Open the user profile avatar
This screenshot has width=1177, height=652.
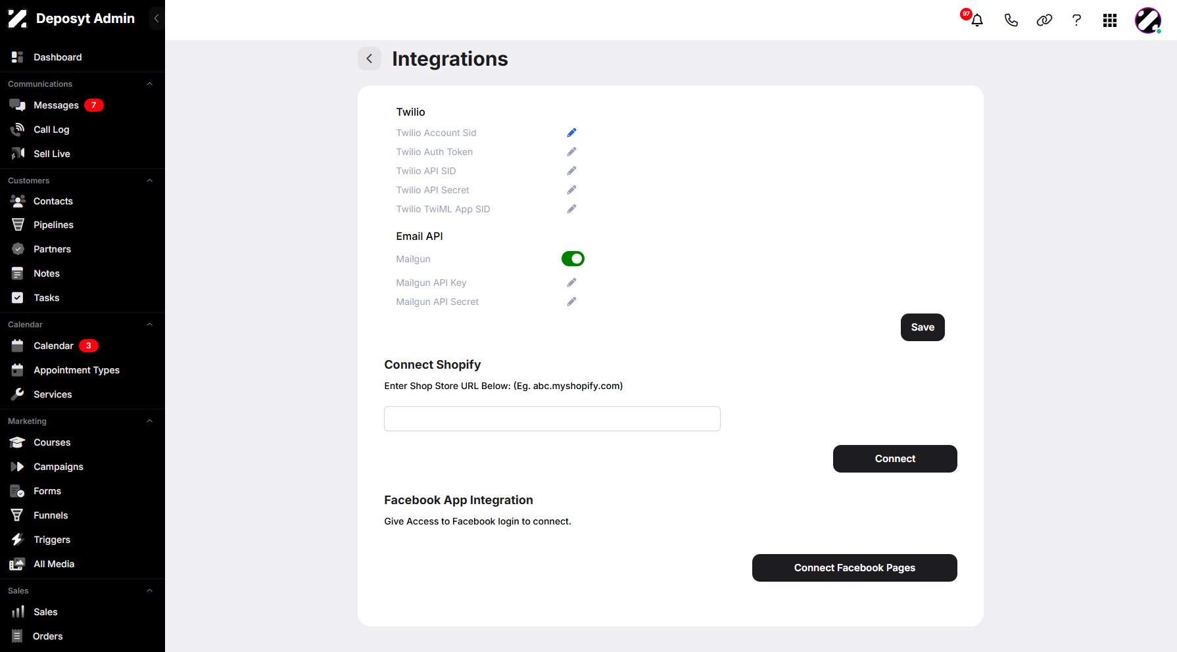[1148, 20]
